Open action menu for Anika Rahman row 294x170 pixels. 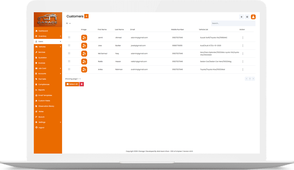(x=243, y=70)
